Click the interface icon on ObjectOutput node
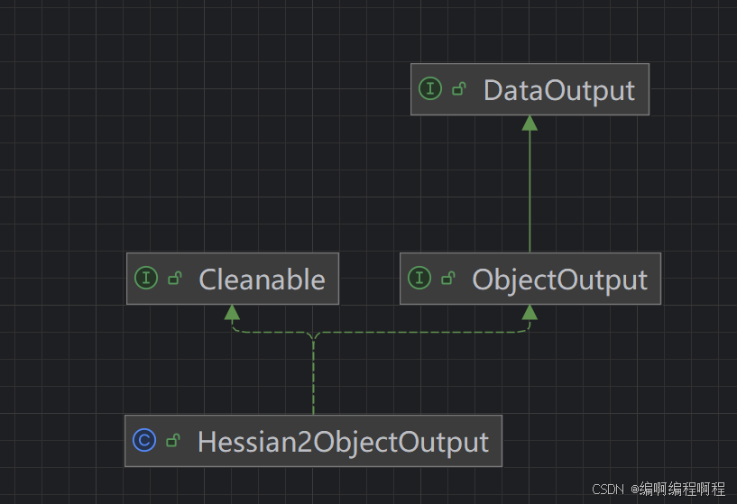This screenshot has width=737, height=504. click(x=419, y=278)
